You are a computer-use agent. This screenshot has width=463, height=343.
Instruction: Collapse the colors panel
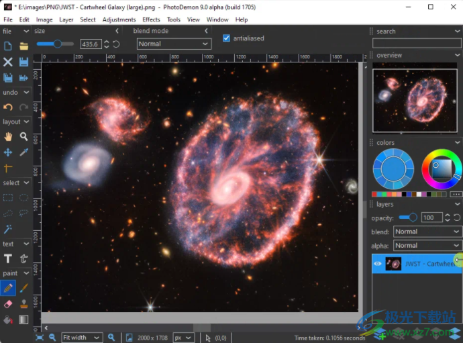click(x=458, y=142)
